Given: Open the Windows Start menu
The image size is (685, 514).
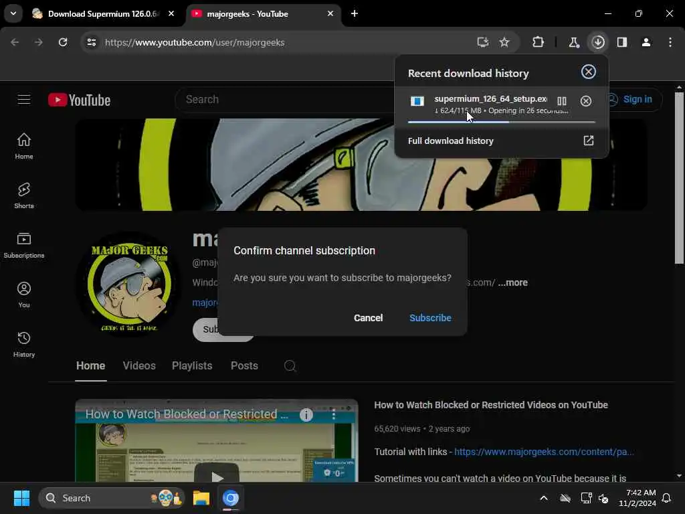Looking at the screenshot, I should 21,498.
